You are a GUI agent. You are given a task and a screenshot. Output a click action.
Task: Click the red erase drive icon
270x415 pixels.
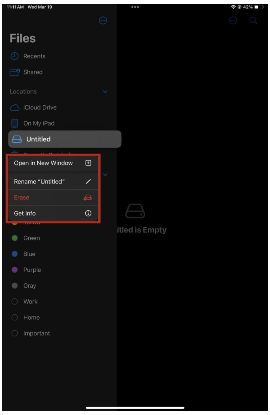pos(88,198)
